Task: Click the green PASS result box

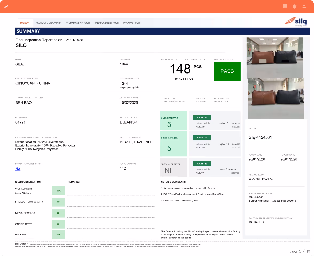Action: tap(227, 71)
